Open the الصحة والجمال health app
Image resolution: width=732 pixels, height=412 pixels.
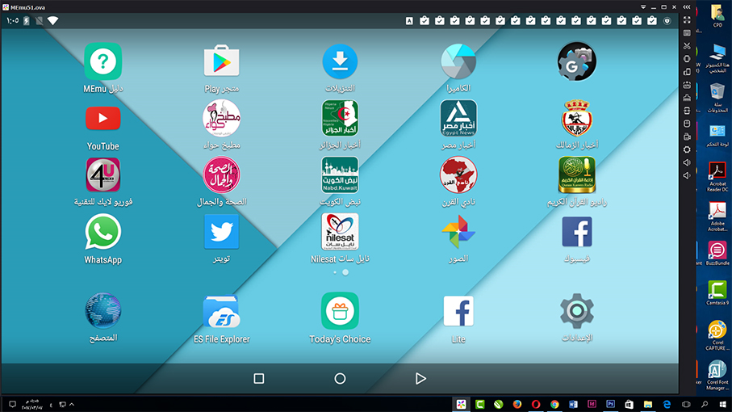[221, 175]
